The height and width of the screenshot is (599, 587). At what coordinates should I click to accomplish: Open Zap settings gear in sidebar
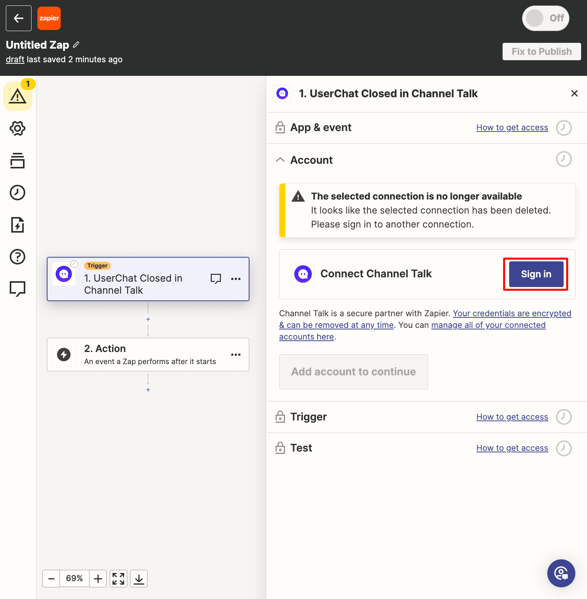18,128
